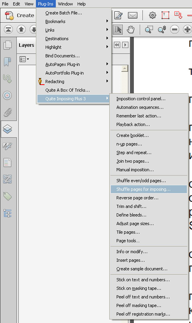The image size is (192, 323).
Task: Select the Marquee Zoom tool
Action: [149, 30]
